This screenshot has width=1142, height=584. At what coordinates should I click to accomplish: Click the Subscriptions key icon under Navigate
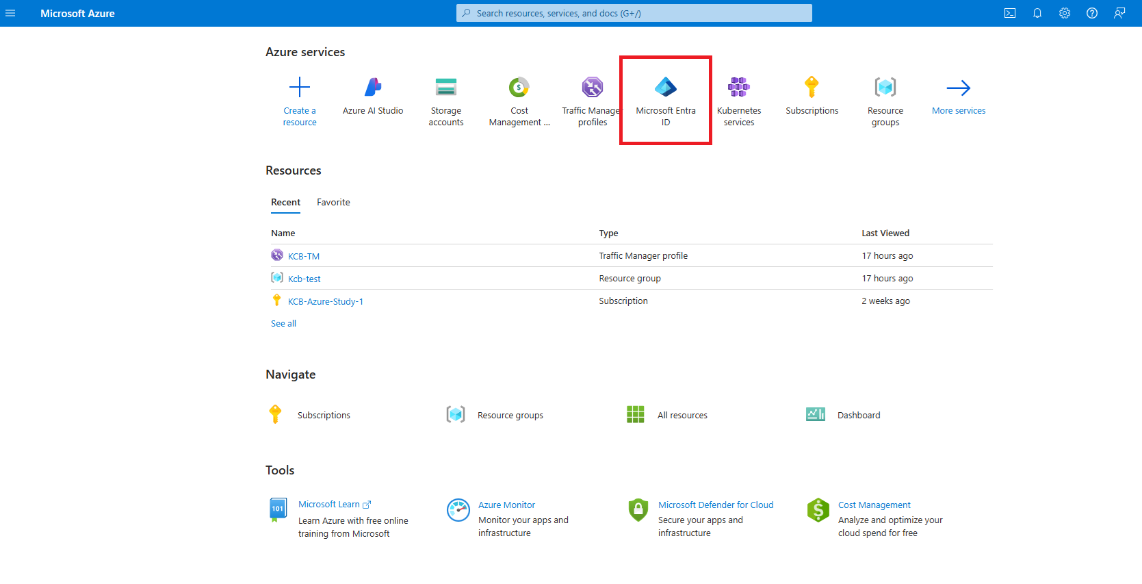(275, 414)
